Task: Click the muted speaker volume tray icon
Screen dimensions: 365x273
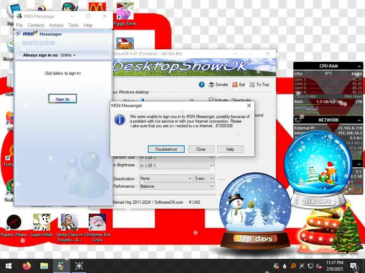Action: [x=319, y=266]
